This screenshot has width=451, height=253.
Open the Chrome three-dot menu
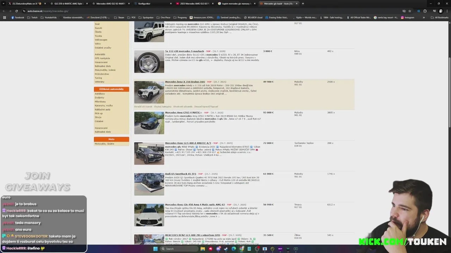[447, 11]
